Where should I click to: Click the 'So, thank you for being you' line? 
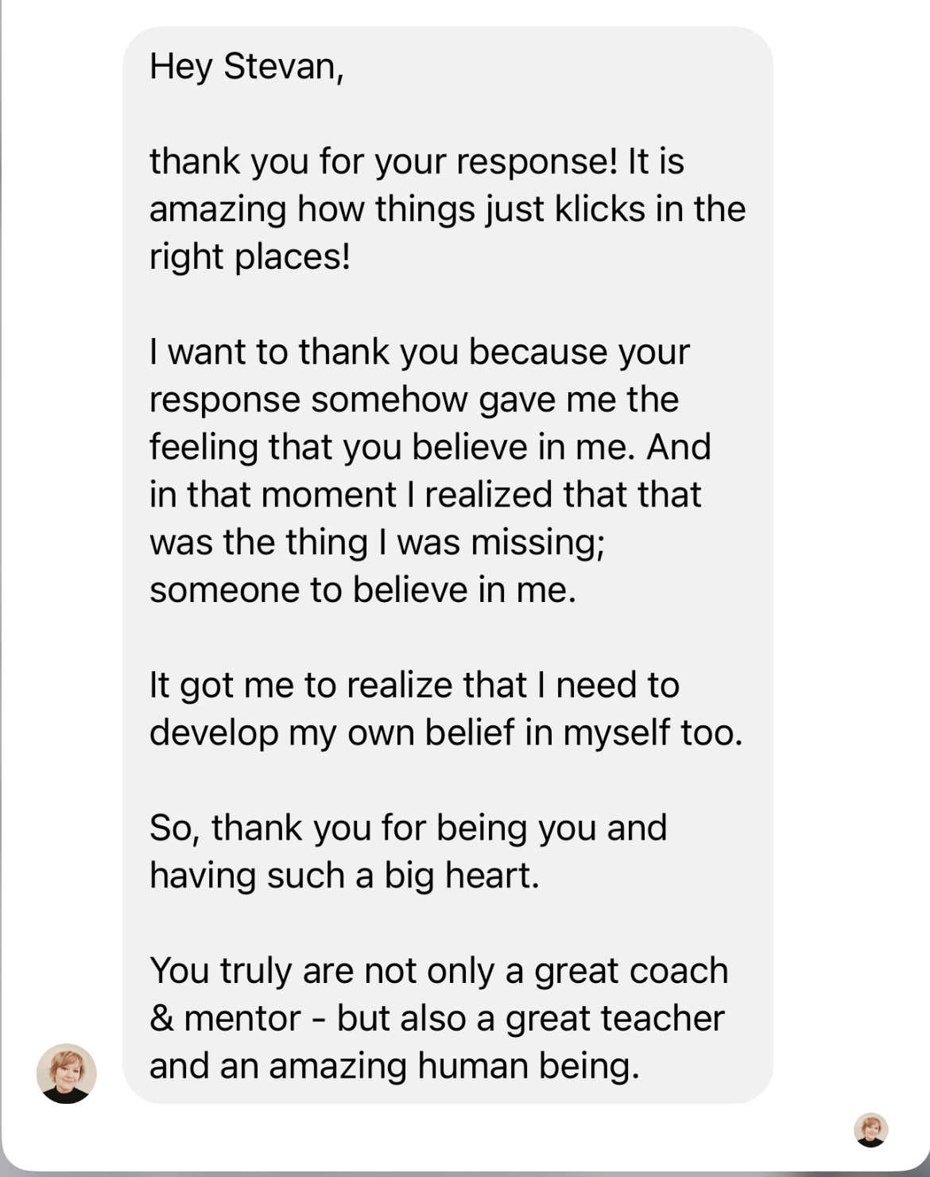point(408,828)
